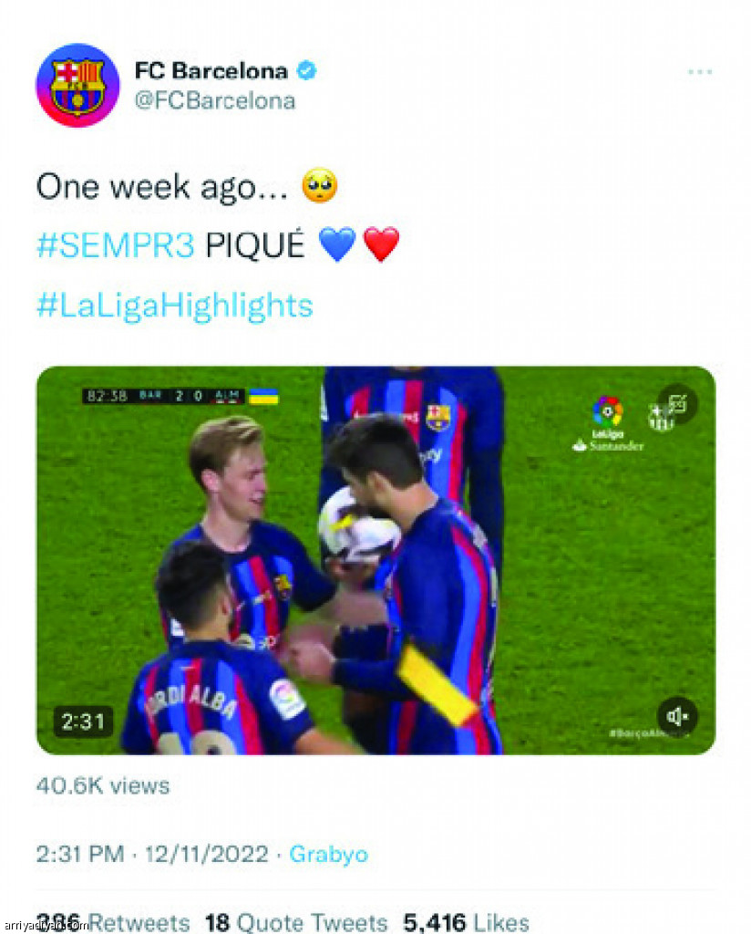Image resolution: width=751 pixels, height=934 pixels.
Task: Play the Piqué highlights video
Action: click(375, 560)
